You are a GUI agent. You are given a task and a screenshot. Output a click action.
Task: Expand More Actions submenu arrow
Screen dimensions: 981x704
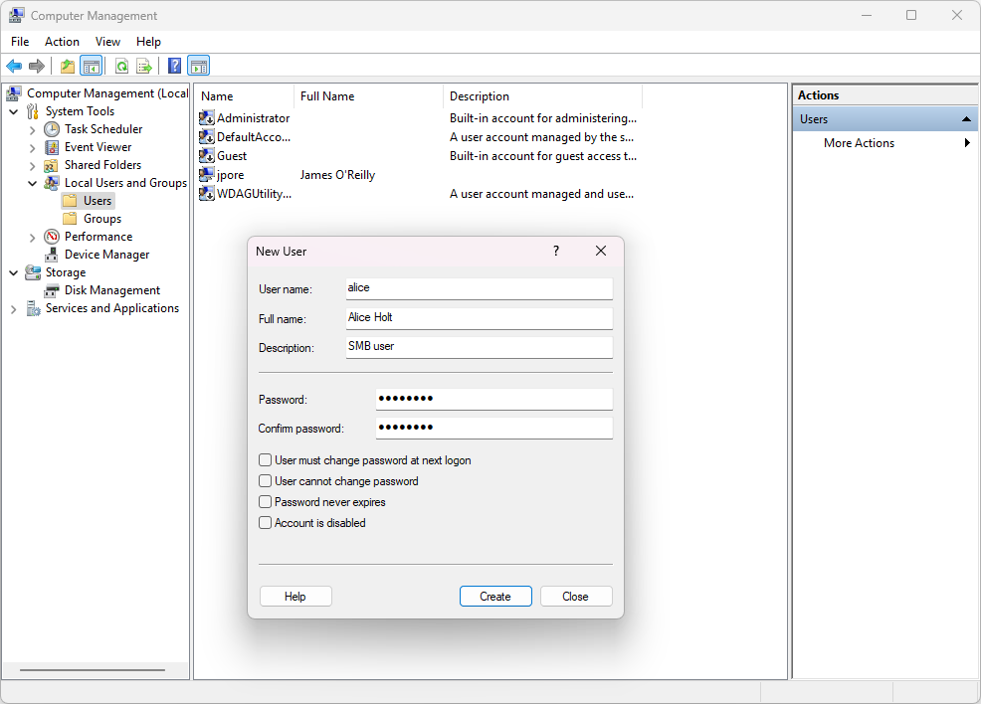point(967,143)
